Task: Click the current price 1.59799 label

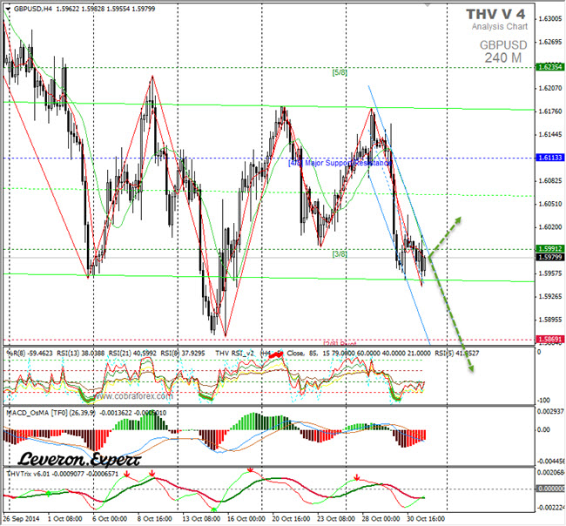Action: tap(549, 257)
